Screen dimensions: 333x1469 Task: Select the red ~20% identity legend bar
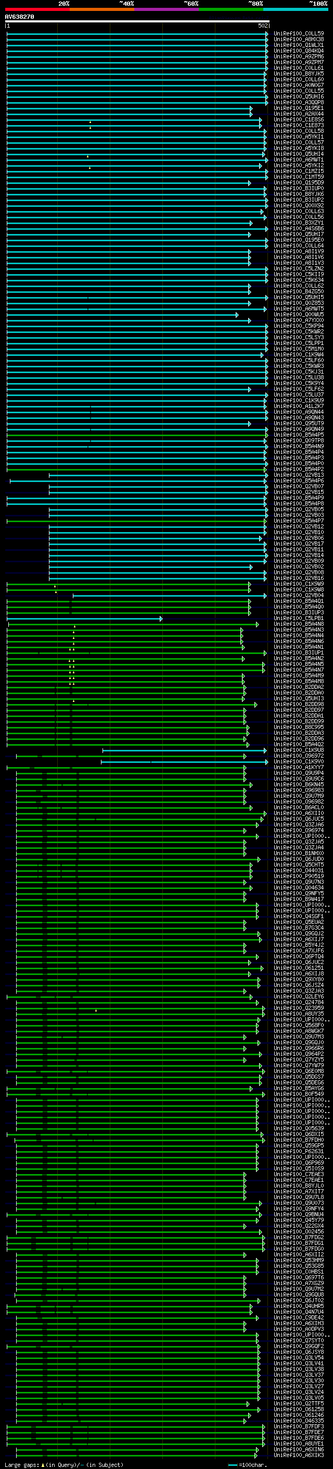pyautogui.click(x=37, y=10)
